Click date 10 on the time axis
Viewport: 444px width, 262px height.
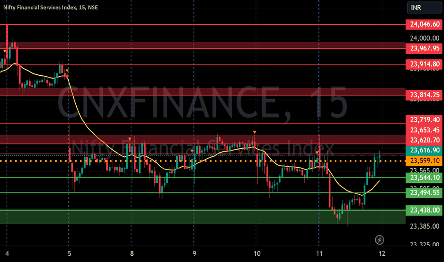(x=257, y=253)
